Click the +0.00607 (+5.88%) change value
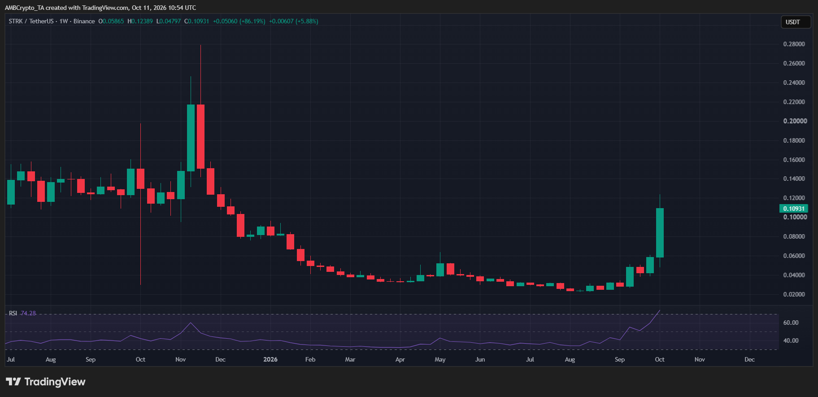Image resolution: width=818 pixels, height=397 pixels. pos(294,21)
